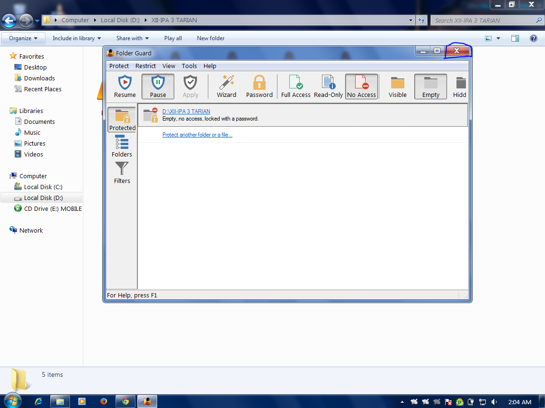Open the Music library
545x408 pixels.
tap(32, 132)
